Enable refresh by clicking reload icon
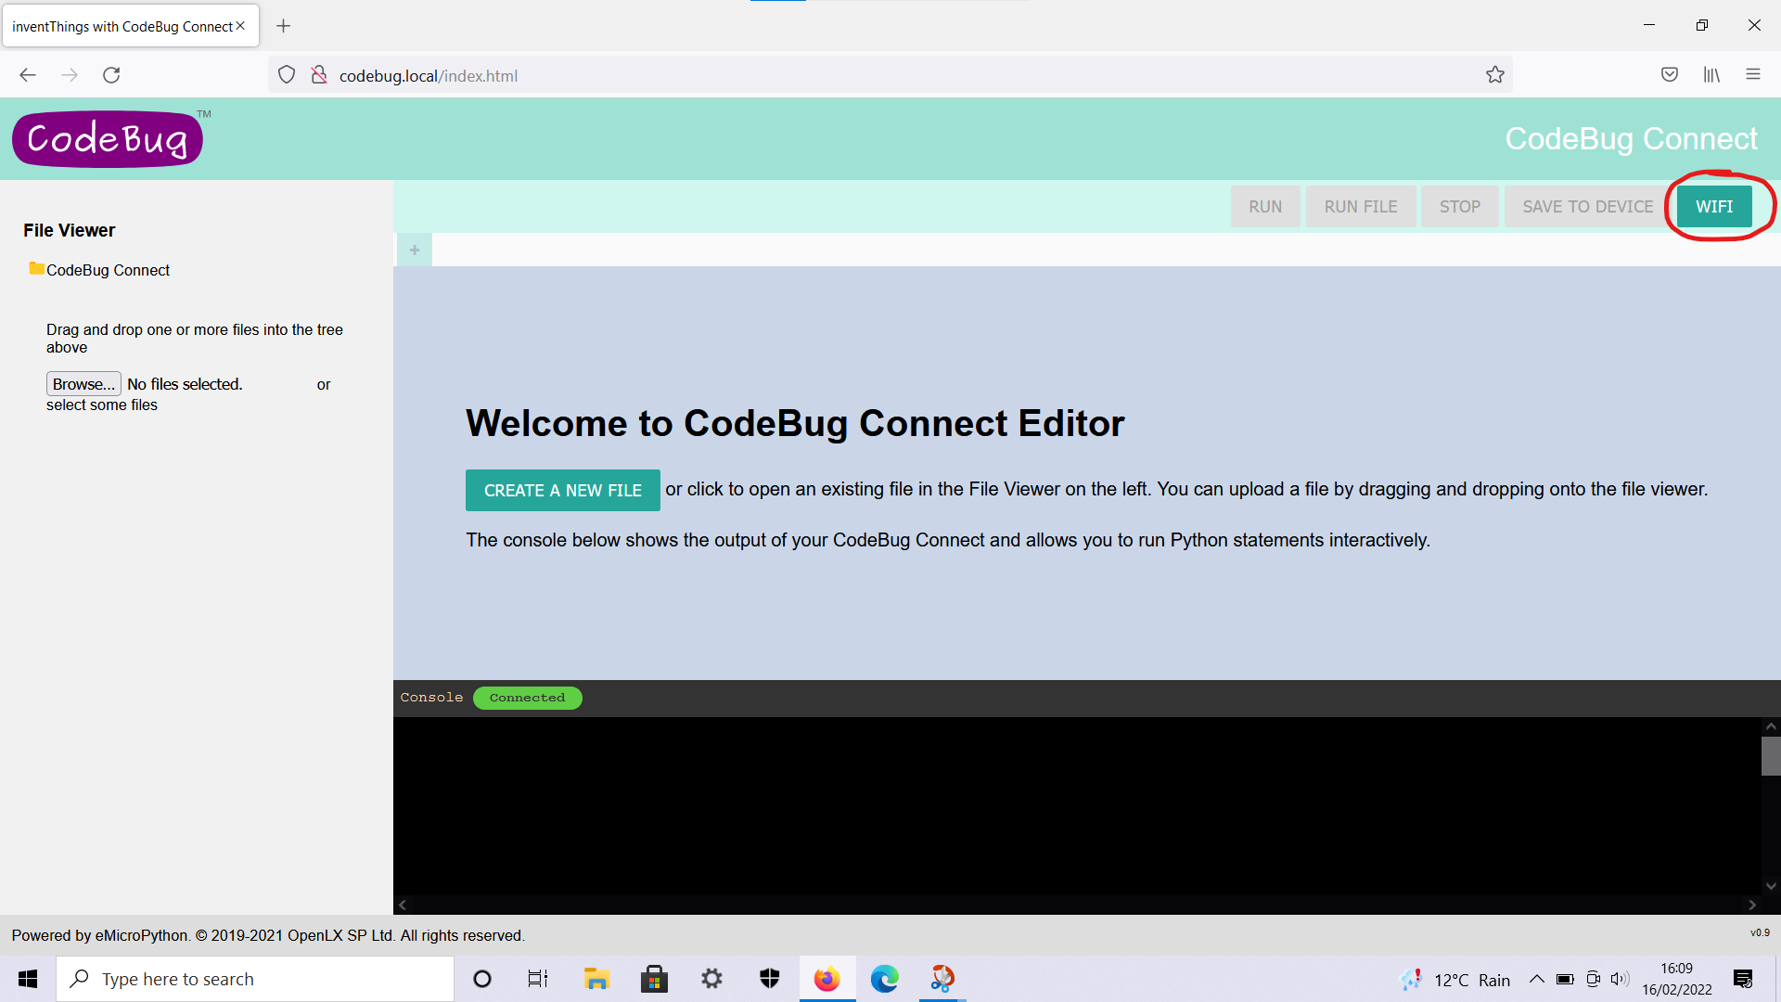The image size is (1781, 1002). click(x=111, y=74)
